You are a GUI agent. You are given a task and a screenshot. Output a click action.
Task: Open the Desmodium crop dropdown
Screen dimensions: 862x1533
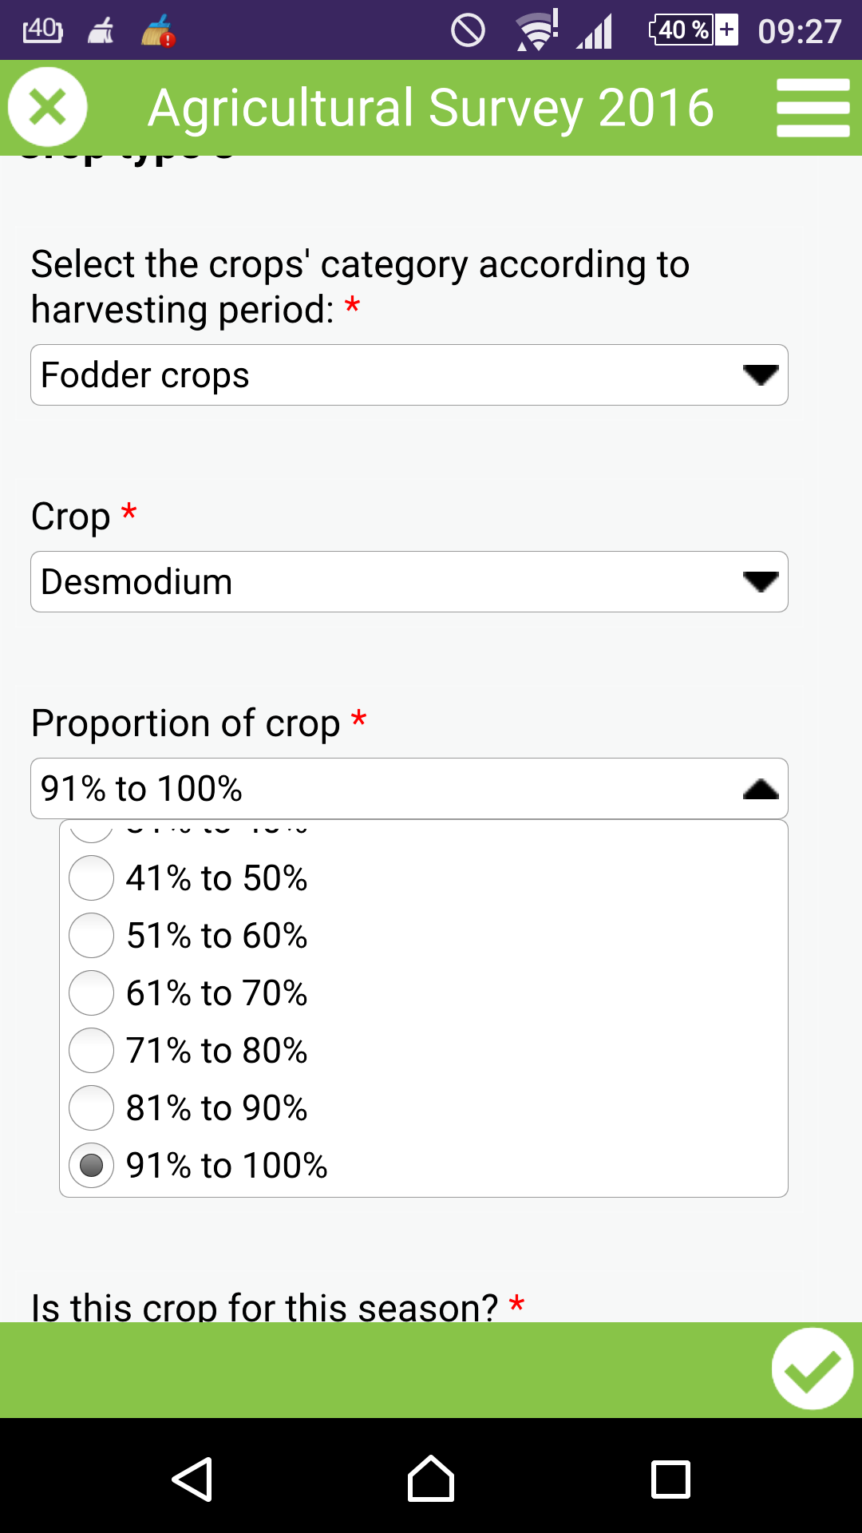click(409, 582)
